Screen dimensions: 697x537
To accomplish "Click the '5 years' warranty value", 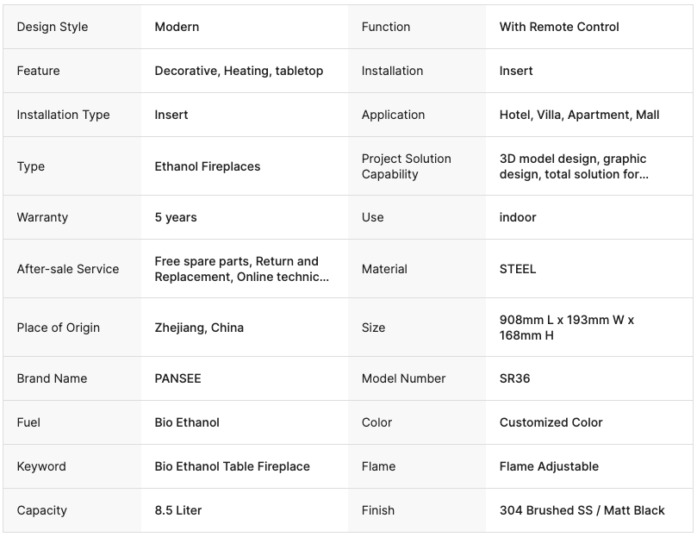I will click(176, 217).
